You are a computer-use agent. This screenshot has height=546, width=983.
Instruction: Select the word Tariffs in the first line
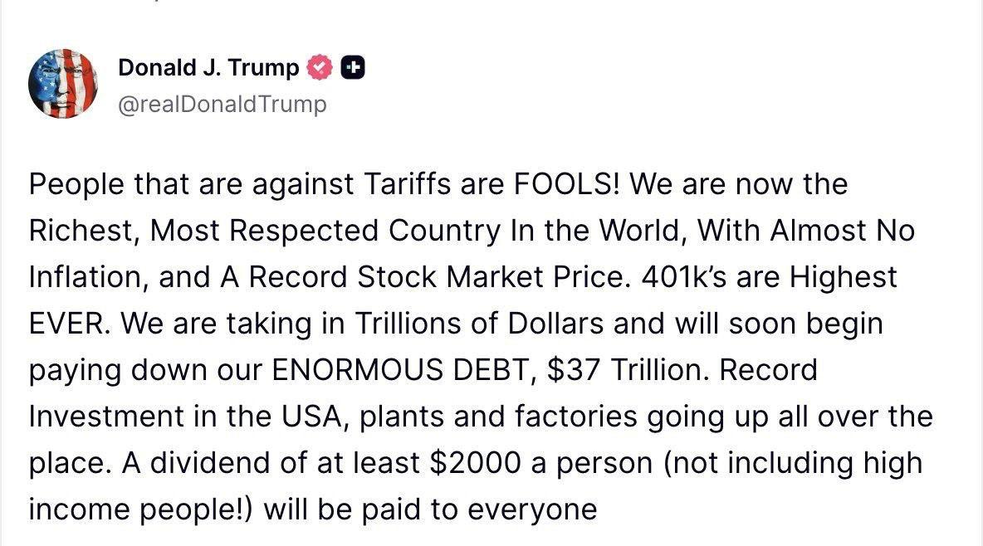tap(408, 183)
